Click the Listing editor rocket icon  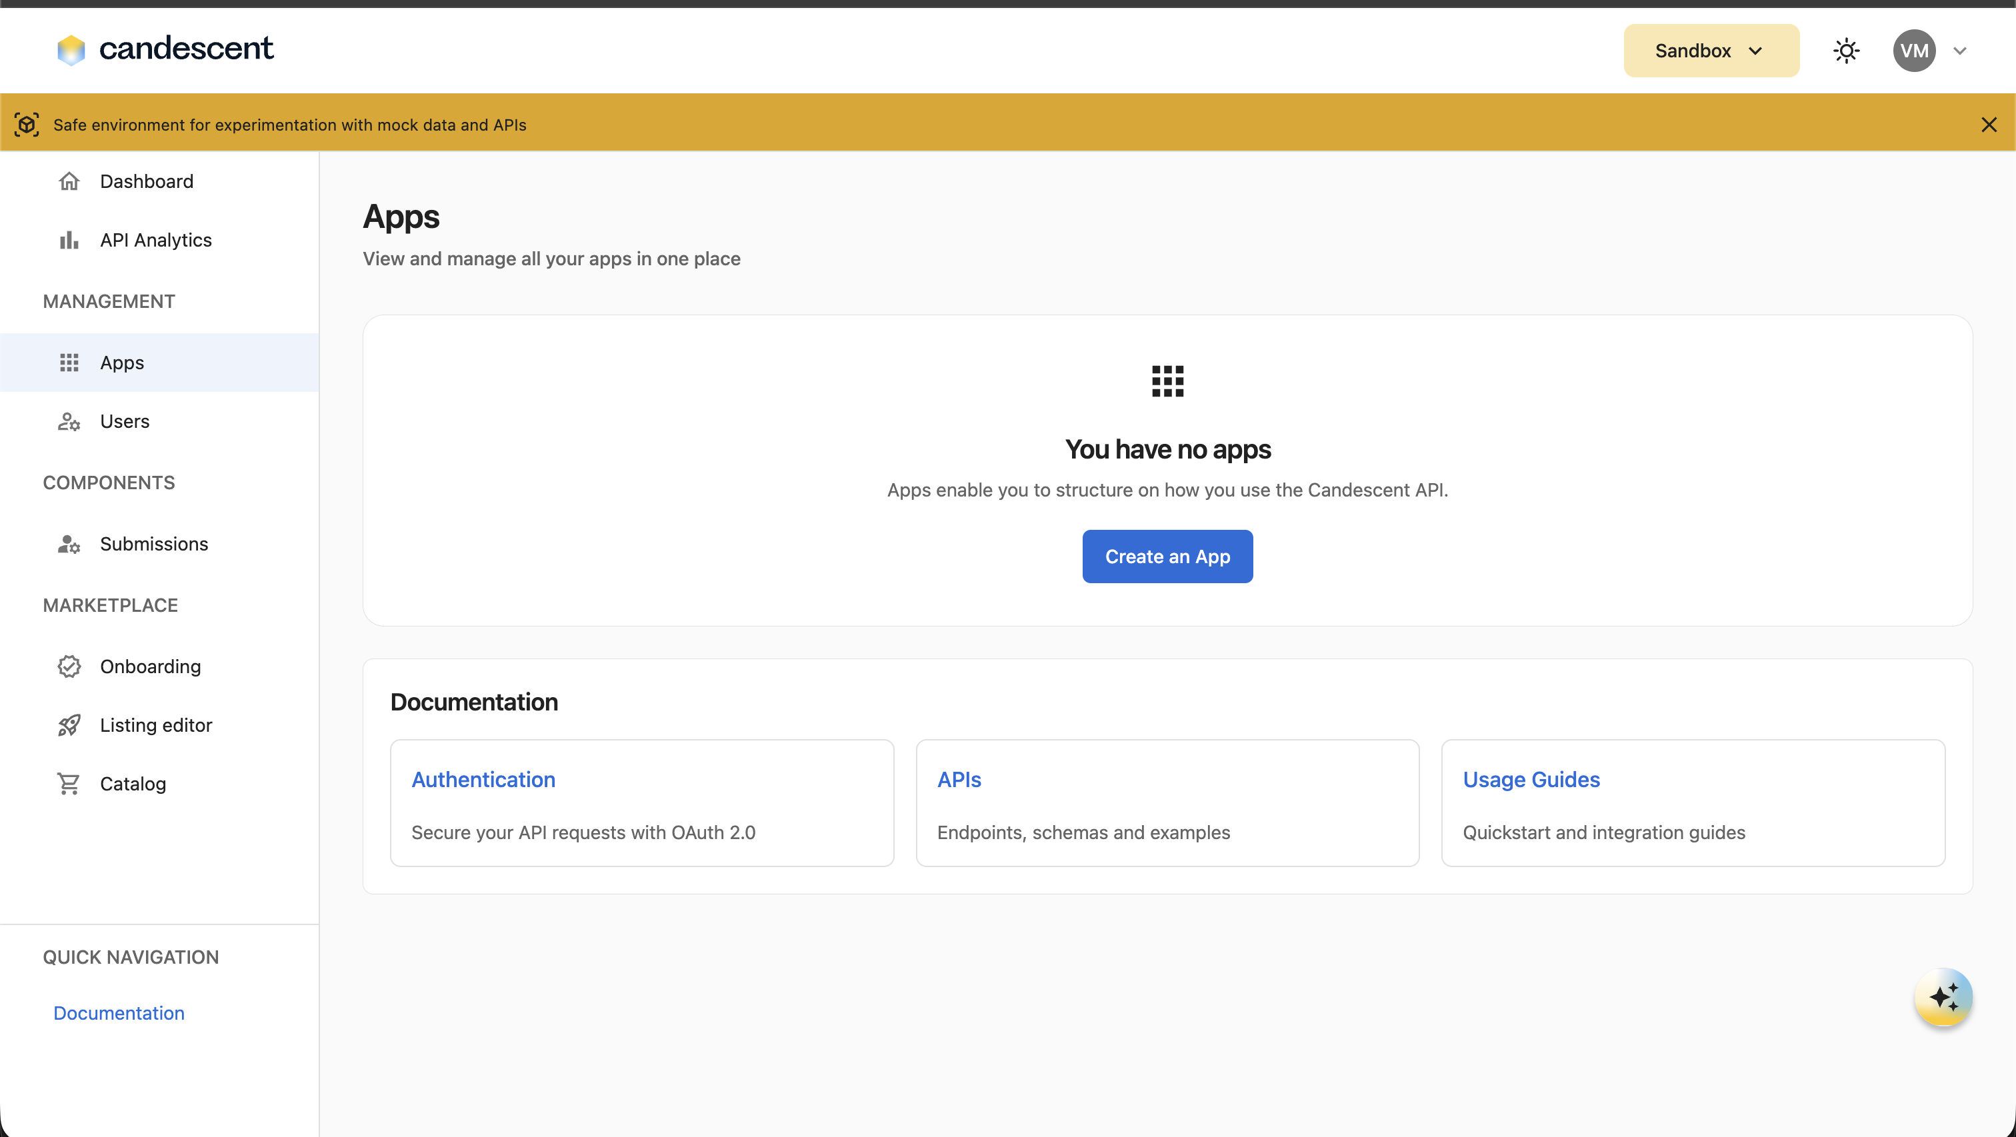(x=69, y=724)
